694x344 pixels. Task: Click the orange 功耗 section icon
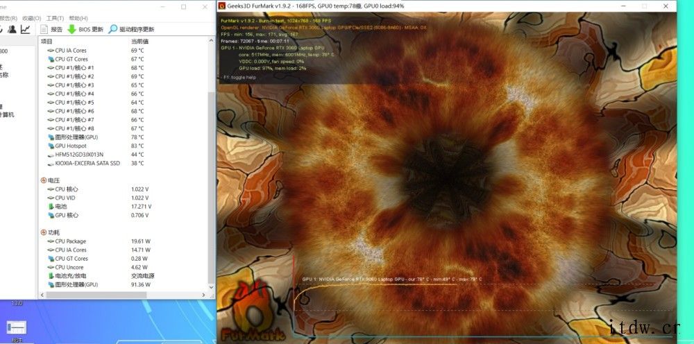pyautogui.click(x=43, y=232)
